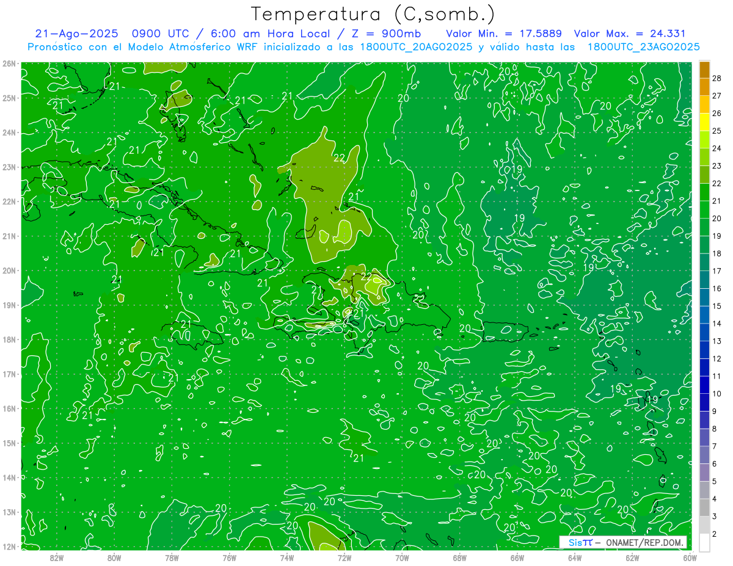Viewport: 733px width, 566px height.
Task: Click the '70W' longitude axis label
Action: coord(402,558)
